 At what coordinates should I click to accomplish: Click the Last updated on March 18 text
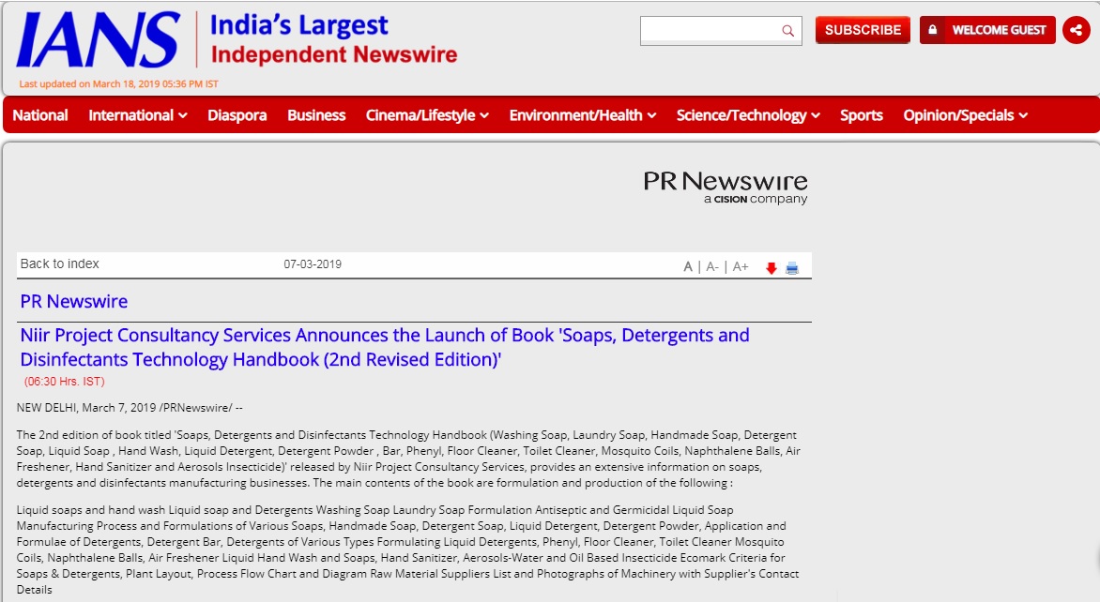tap(118, 83)
